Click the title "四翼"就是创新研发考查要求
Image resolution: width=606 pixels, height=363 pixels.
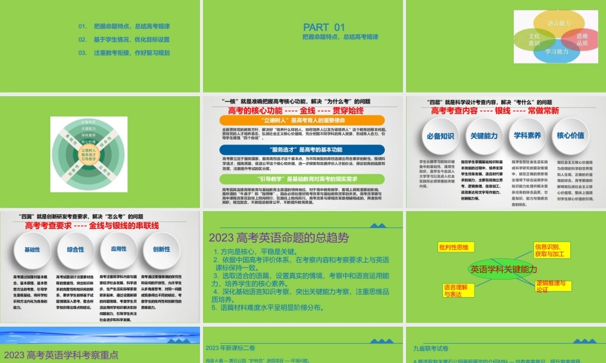point(81,217)
